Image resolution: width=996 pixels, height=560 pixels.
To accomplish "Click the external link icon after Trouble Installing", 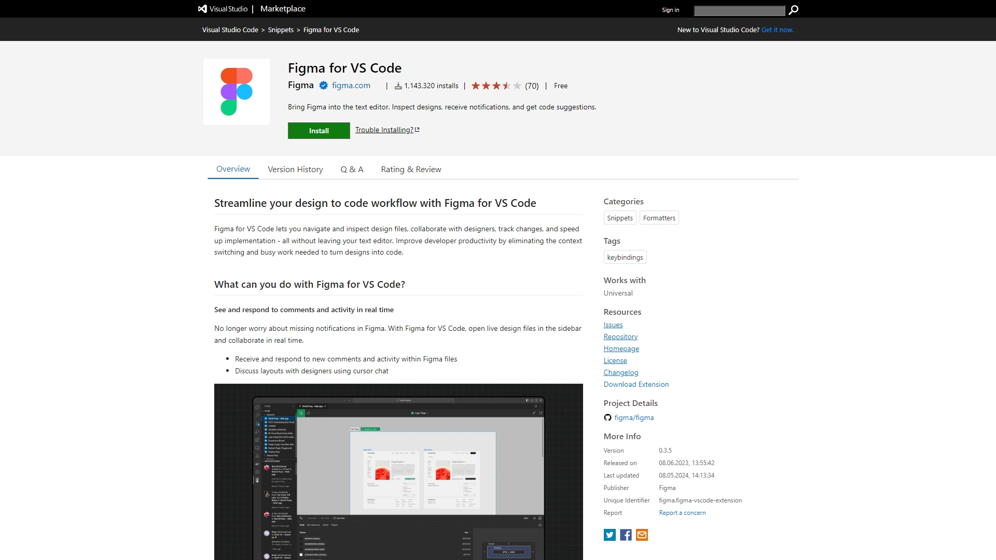I will click(x=417, y=130).
